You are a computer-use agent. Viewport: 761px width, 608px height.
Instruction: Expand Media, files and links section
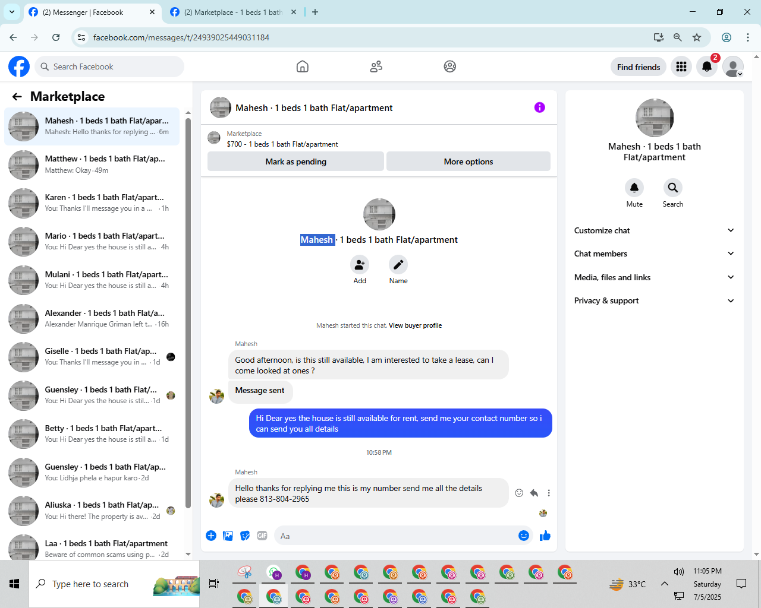click(654, 277)
